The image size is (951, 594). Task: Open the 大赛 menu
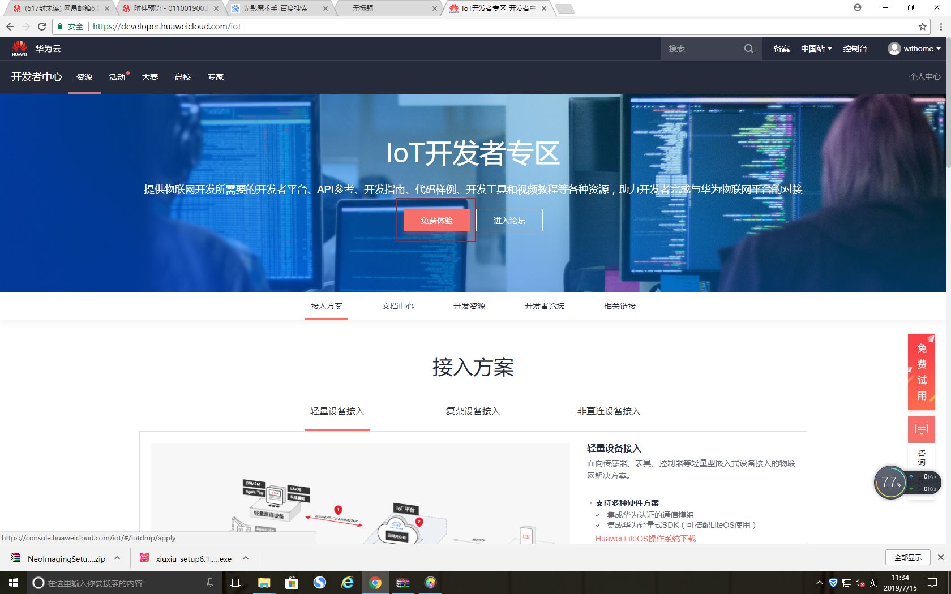click(150, 77)
